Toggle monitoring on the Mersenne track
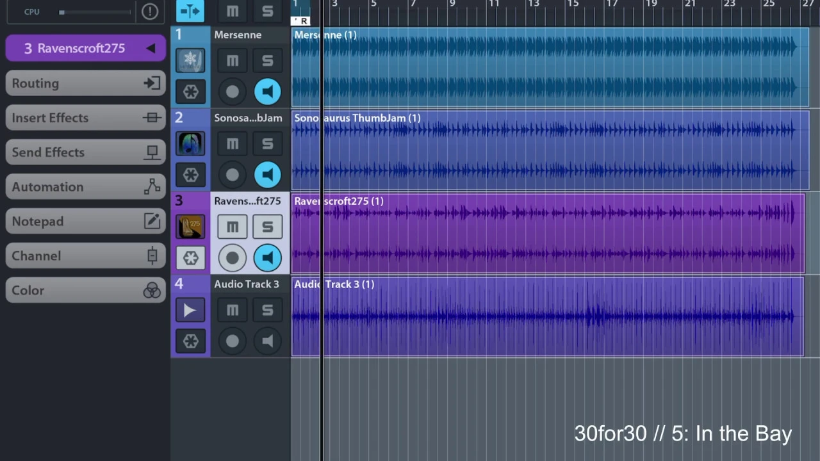The height and width of the screenshot is (461, 820). click(267, 92)
